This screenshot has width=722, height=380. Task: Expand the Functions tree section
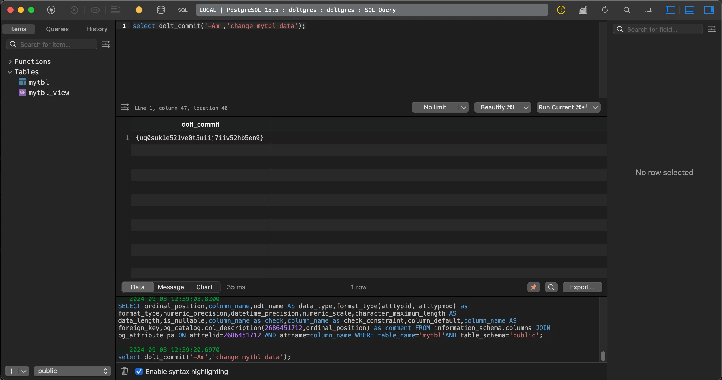[x=10, y=61]
